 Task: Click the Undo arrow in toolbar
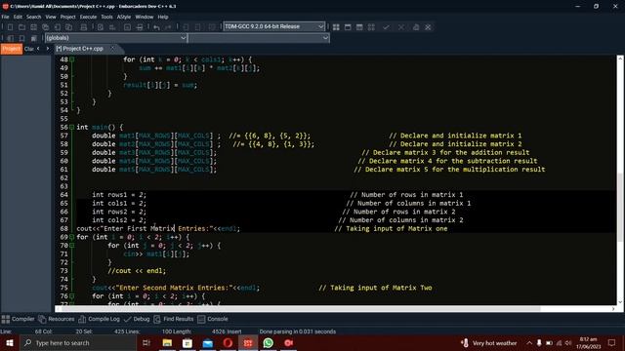(156, 27)
